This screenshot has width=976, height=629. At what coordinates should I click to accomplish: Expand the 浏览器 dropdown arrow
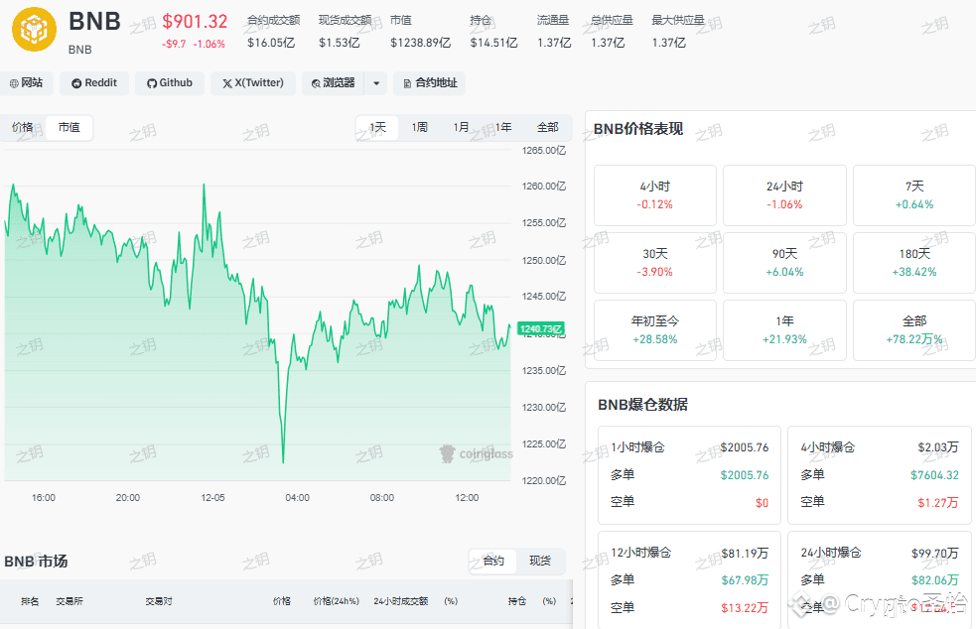point(376,82)
